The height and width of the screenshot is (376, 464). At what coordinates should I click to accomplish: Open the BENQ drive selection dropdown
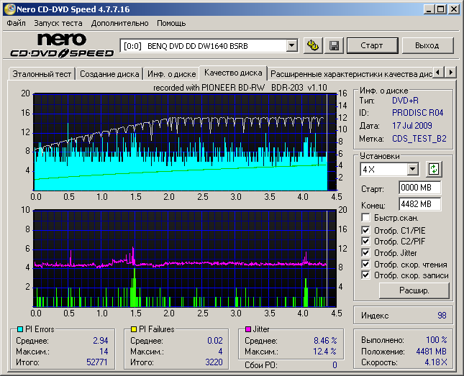pos(291,46)
